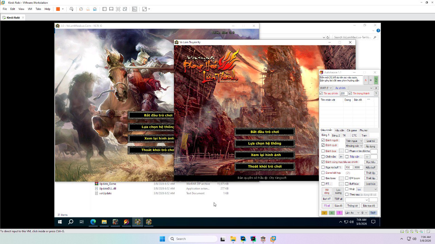
Task: Open the WAR dropdown in Autokeoxe
Action: pos(326,88)
